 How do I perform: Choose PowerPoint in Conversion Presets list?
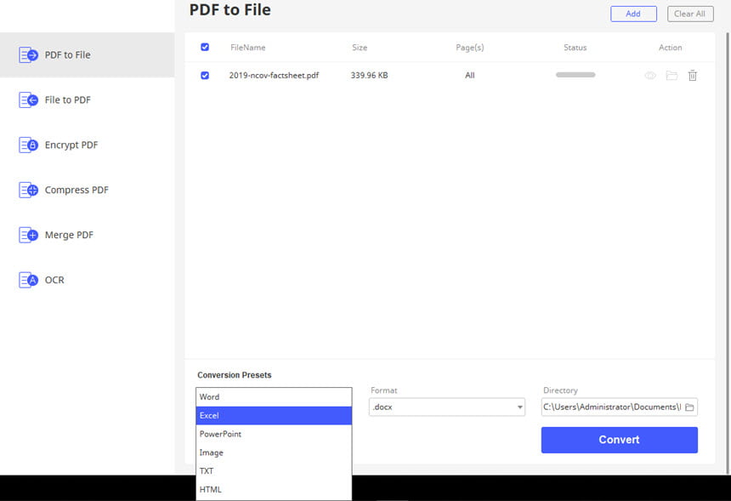pos(274,434)
